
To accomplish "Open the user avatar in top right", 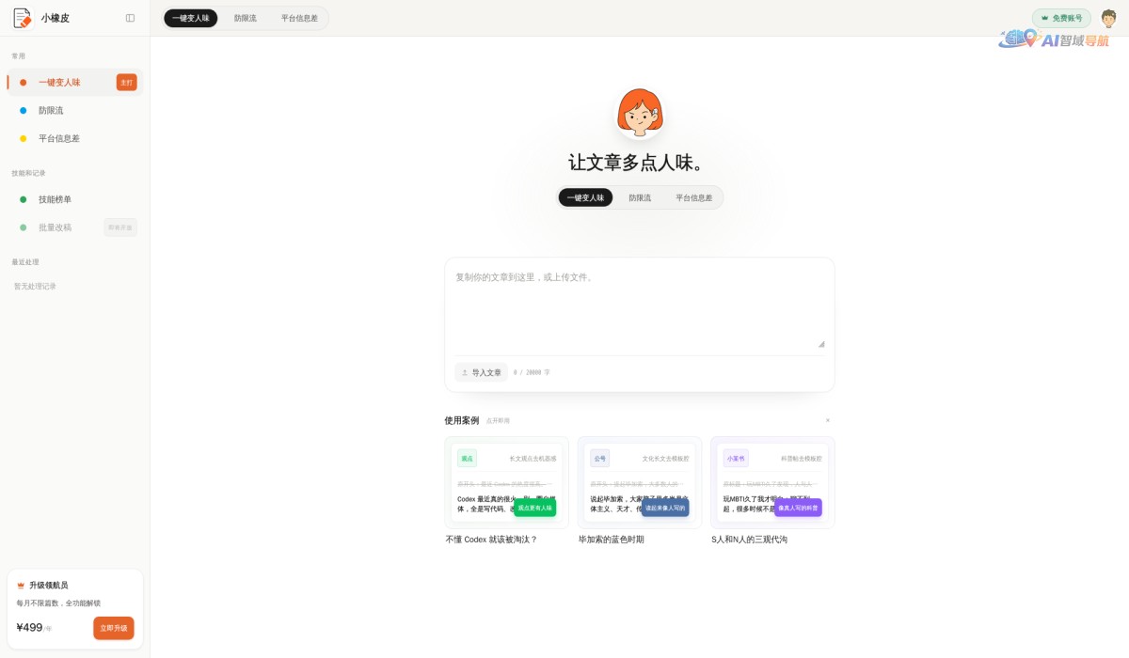I will click(x=1108, y=18).
